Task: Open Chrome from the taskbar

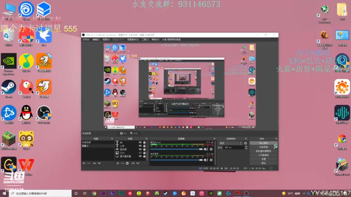Action: coord(94,193)
